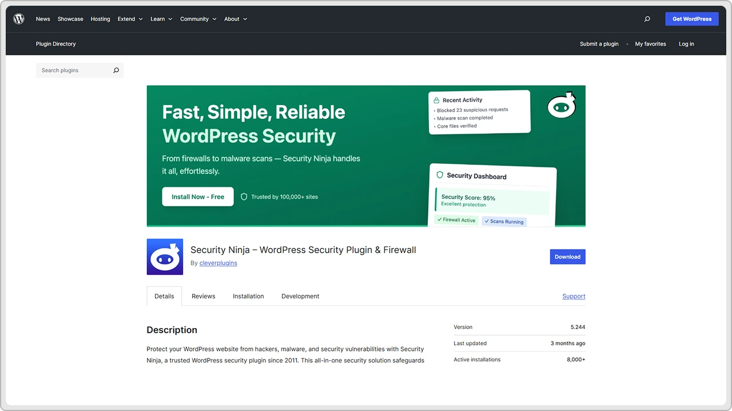Image resolution: width=732 pixels, height=411 pixels.
Task: Switch to the Reviews tab
Action: pos(203,296)
